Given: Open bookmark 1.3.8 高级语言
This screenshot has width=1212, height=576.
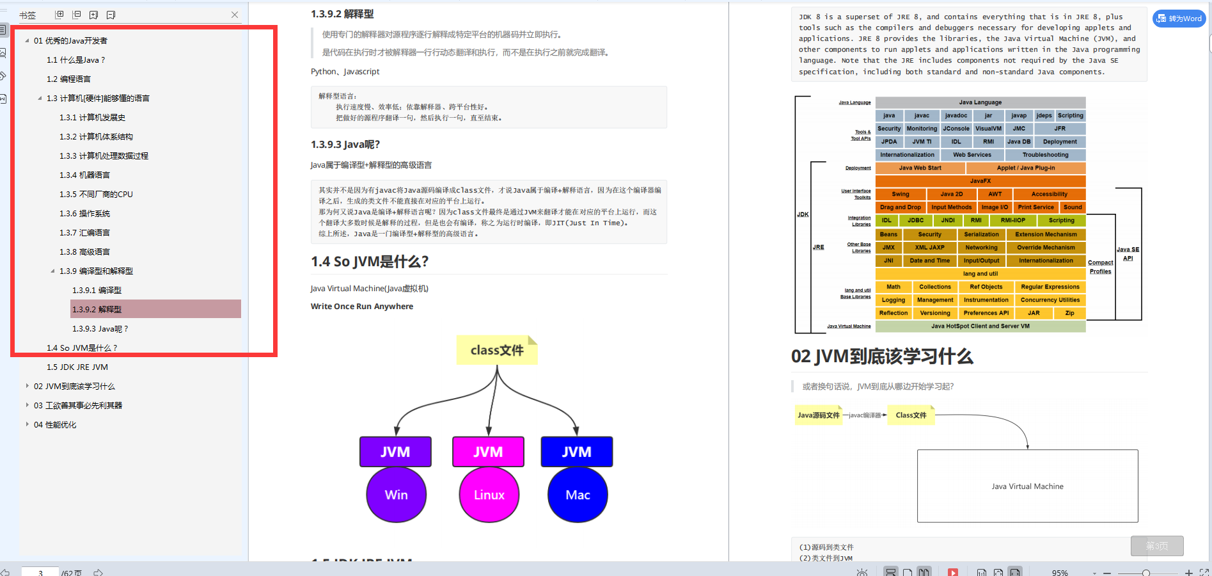Looking at the screenshot, I should point(84,252).
